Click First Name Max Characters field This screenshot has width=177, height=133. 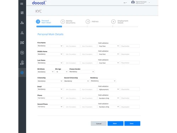88,46
